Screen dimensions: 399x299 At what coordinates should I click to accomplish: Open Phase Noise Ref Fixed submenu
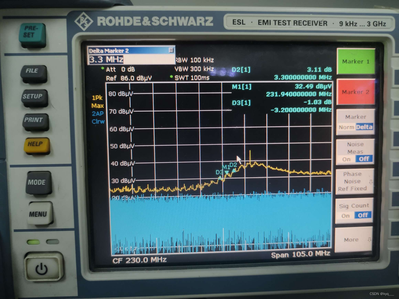355,181
